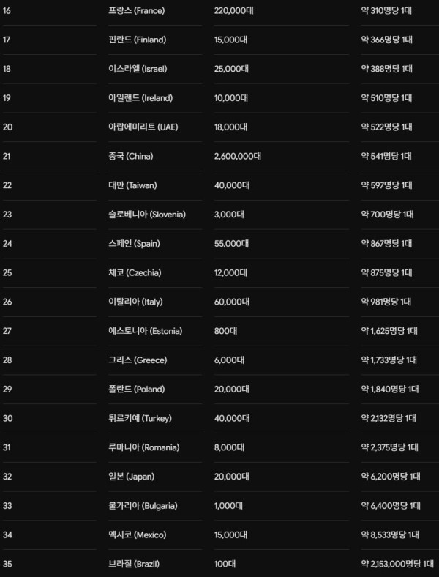
Task: Click the 약 867명당 1대 ratio value
Action: pos(386,243)
